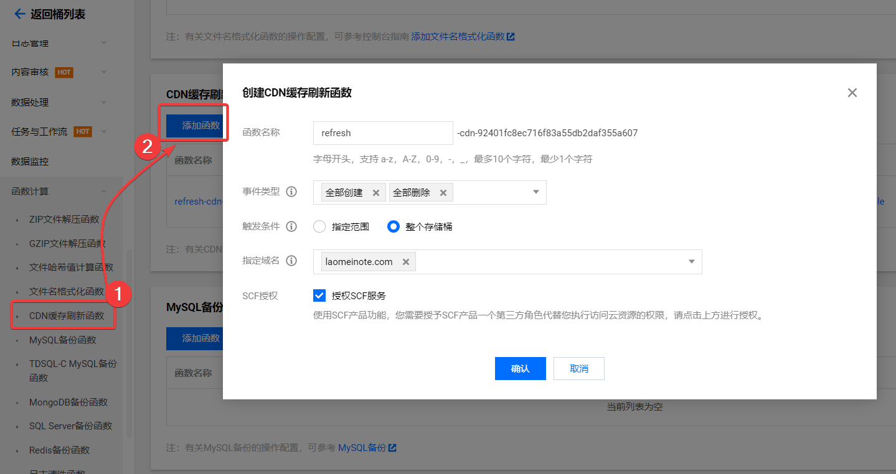896x474 pixels.
Task: Select the 整个存储桶 trigger option
Action: coord(393,226)
